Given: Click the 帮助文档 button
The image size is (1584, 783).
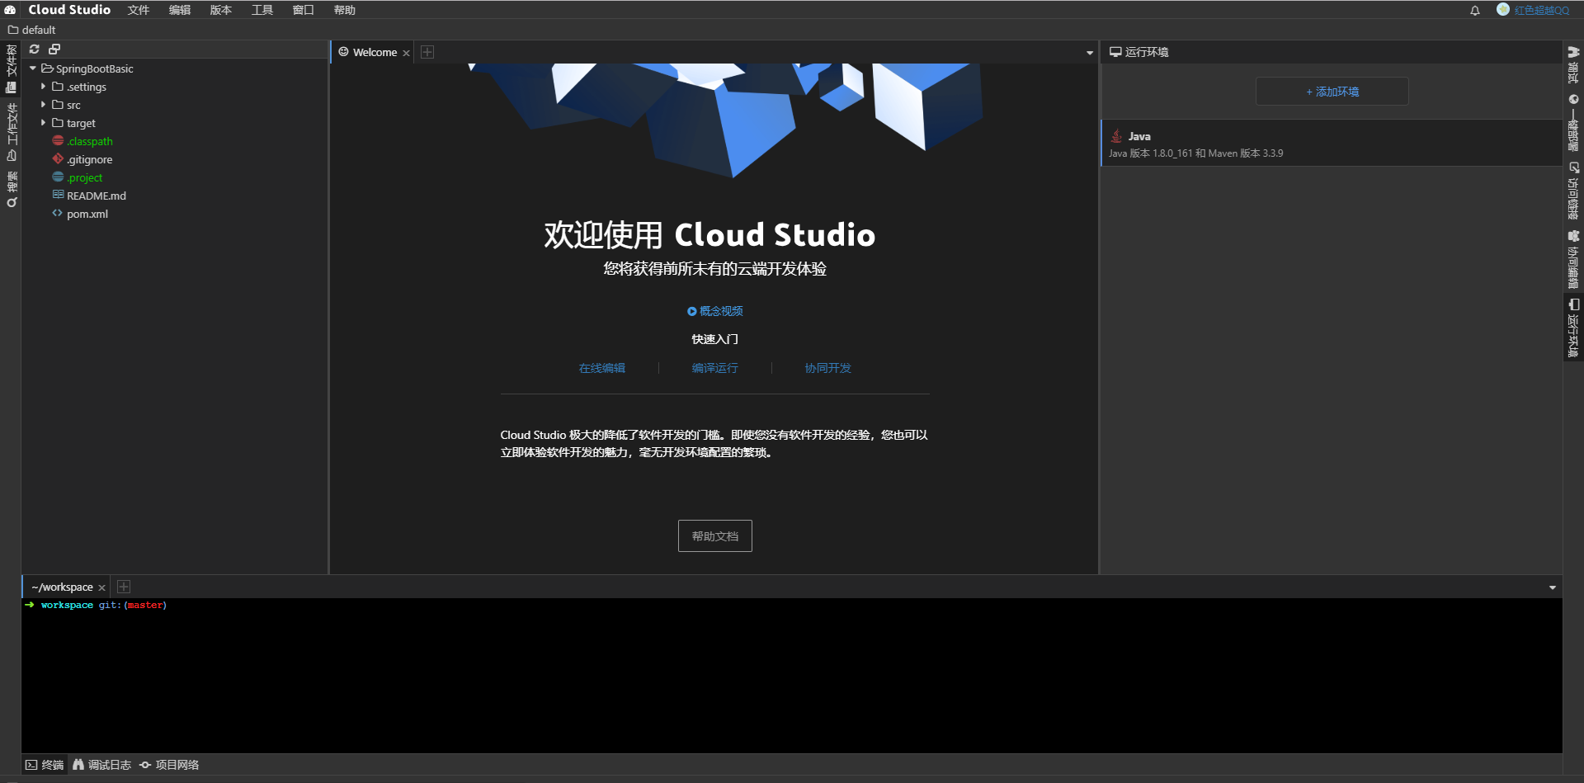Looking at the screenshot, I should point(715,536).
